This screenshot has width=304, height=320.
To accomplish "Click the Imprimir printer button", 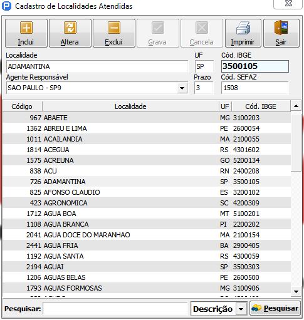I will (x=243, y=33).
